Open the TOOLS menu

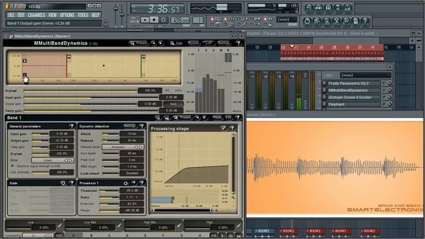[x=83, y=15]
